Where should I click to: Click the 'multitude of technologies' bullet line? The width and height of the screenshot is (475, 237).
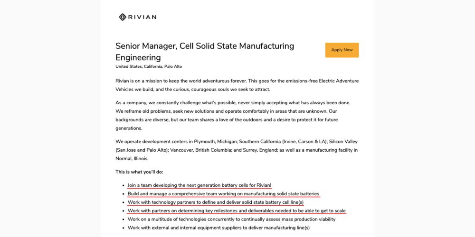point(231,219)
